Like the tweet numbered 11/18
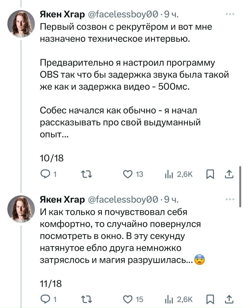This screenshot has width=243, height=308. [128, 299]
